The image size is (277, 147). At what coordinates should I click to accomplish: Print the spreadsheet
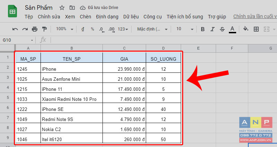tap(35, 29)
